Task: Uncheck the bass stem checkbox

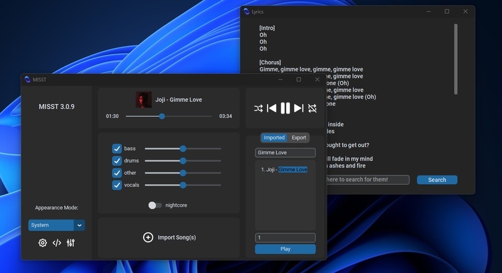Action: [x=117, y=149]
